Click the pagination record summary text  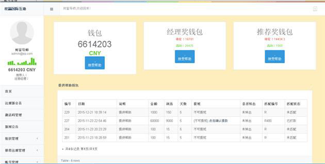81,149
